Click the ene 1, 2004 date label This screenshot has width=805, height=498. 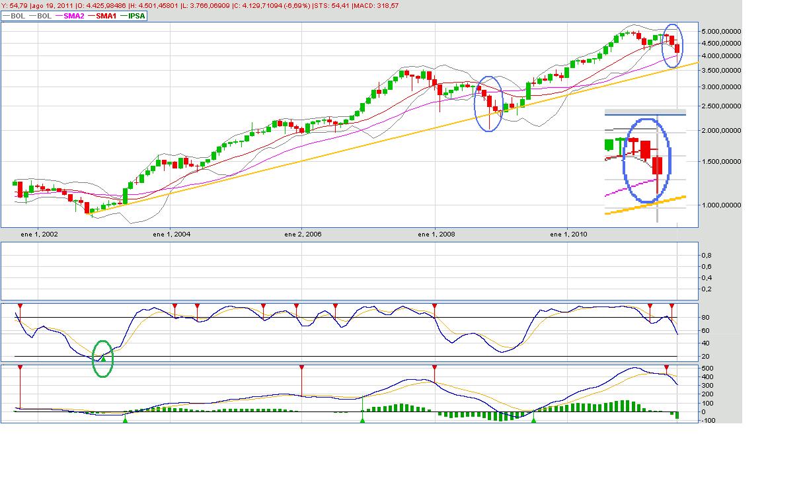[x=171, y=234]
